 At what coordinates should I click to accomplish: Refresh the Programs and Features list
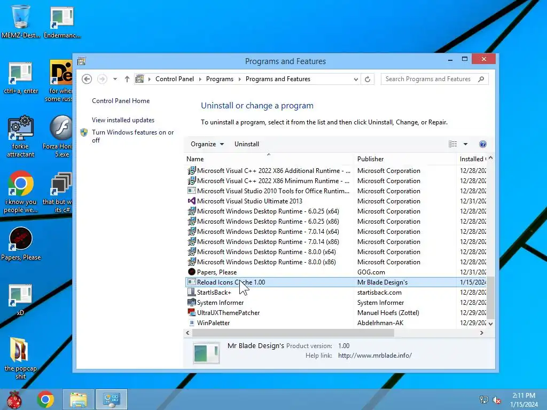pos(368,79)
